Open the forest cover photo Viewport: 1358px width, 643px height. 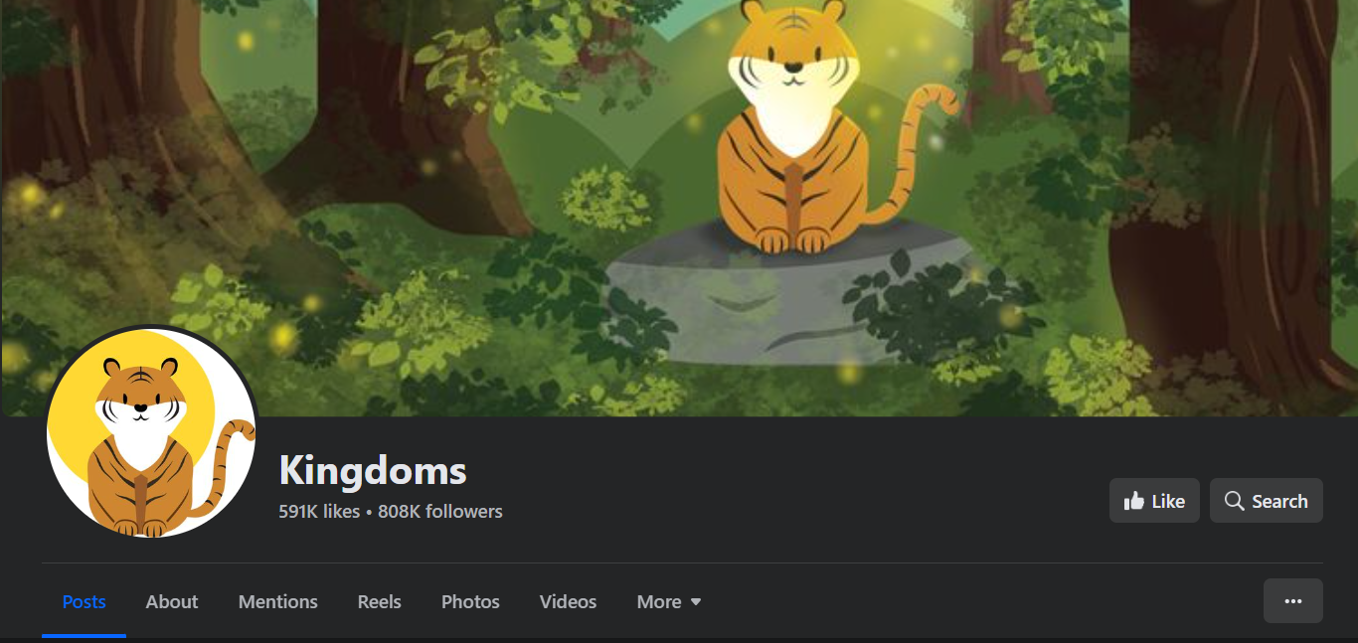pos(679,208)
